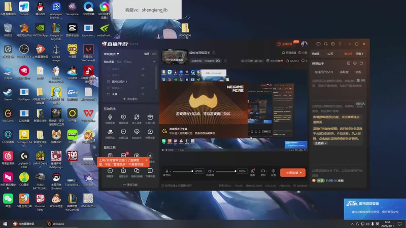Open the 录制 dropdown arrow
This screenshot has width=406, height=228.
(x=267, y=171)
